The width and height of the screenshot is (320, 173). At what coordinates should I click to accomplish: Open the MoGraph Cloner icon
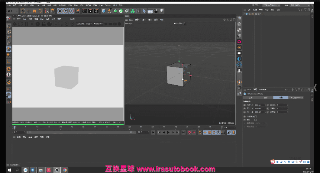point(132,11)
